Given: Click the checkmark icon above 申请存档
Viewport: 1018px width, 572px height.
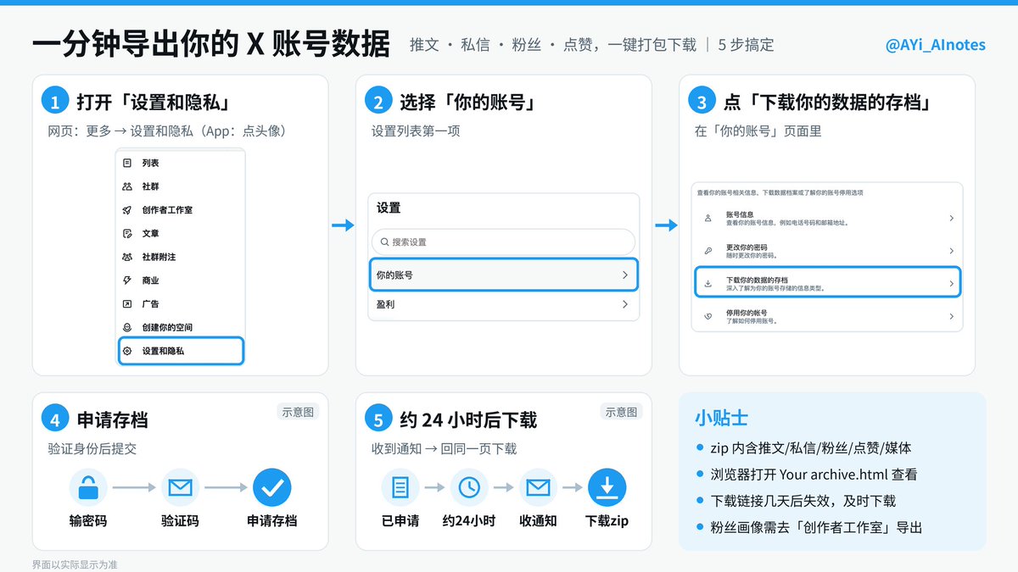Looking at the screenshot, I should click(271, 488).
